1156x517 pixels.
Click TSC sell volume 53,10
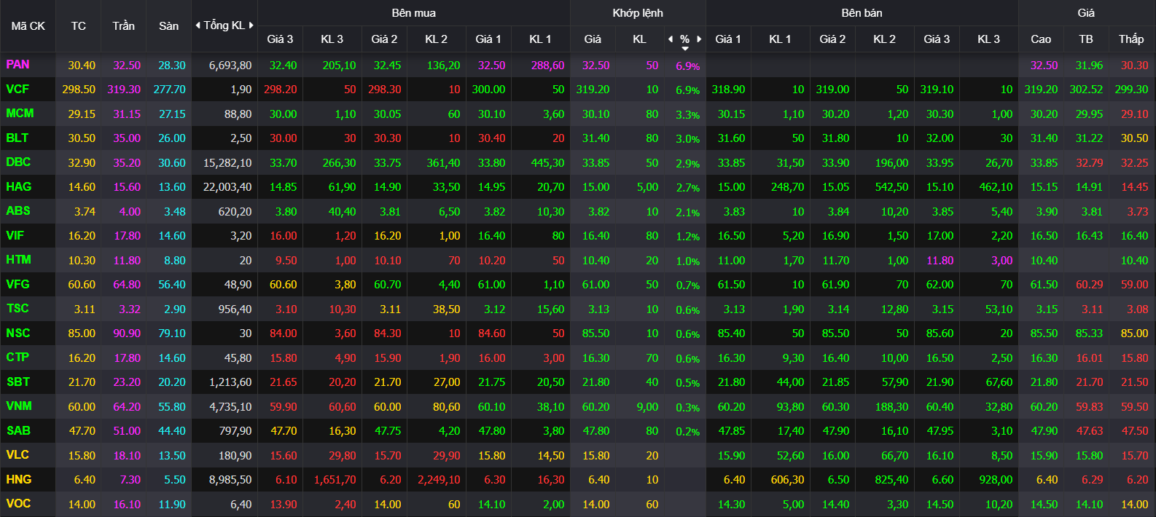point(999,309)
